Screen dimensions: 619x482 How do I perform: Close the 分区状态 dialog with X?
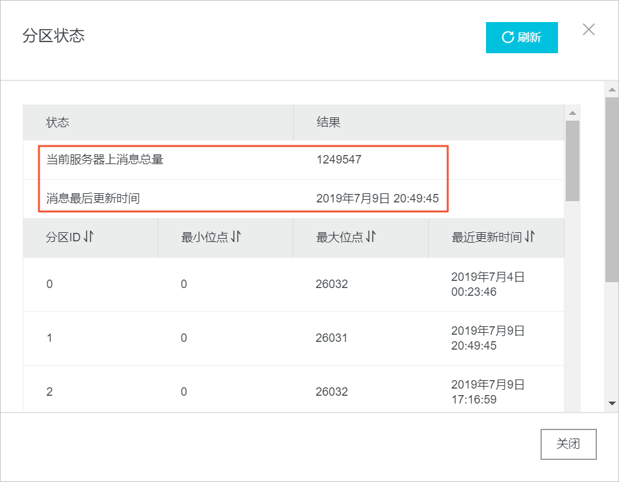click(589, 29)
